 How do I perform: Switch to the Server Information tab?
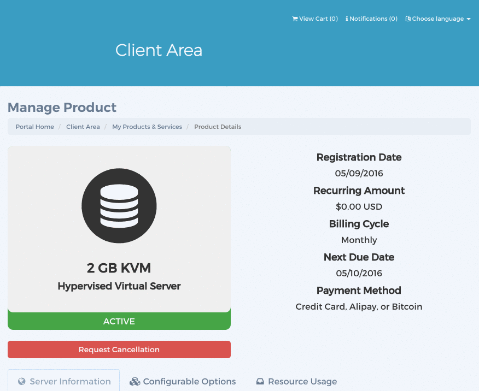64,380
